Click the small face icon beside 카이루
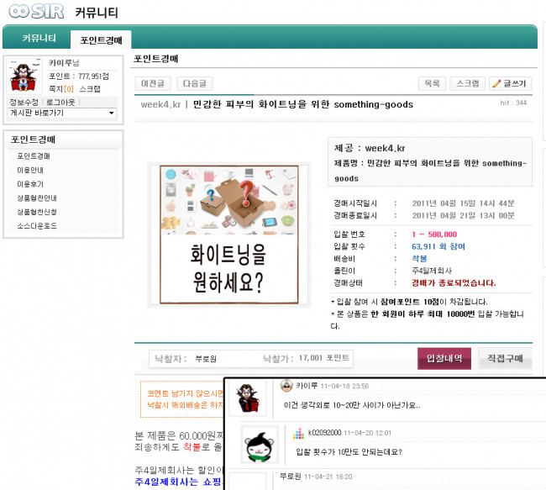 coord(286,385)
